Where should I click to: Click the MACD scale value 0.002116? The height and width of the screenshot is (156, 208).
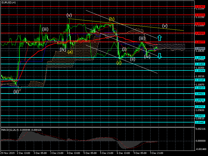[200, 129]
